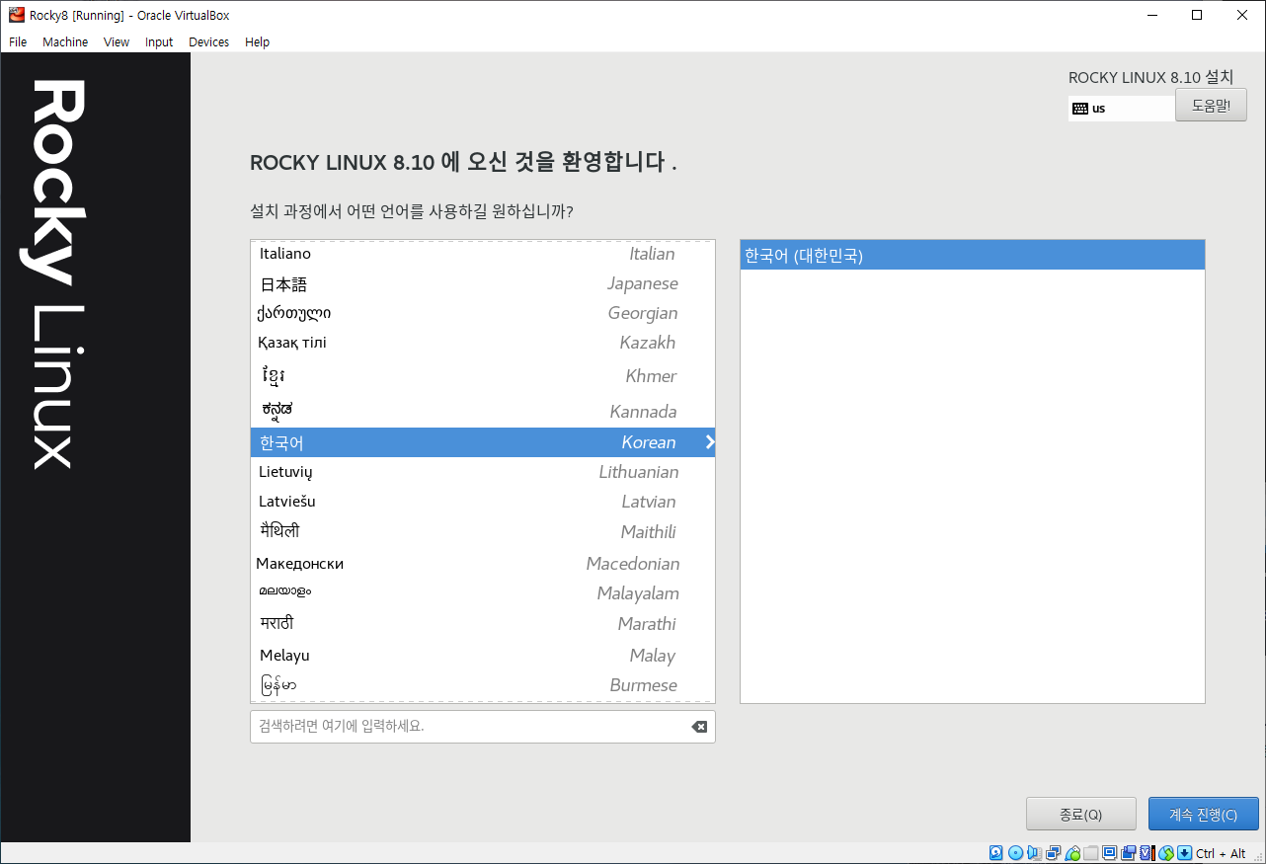Select the Japanese 日本語 language row
Screen dimensions: 1266x864
[483, 283]
